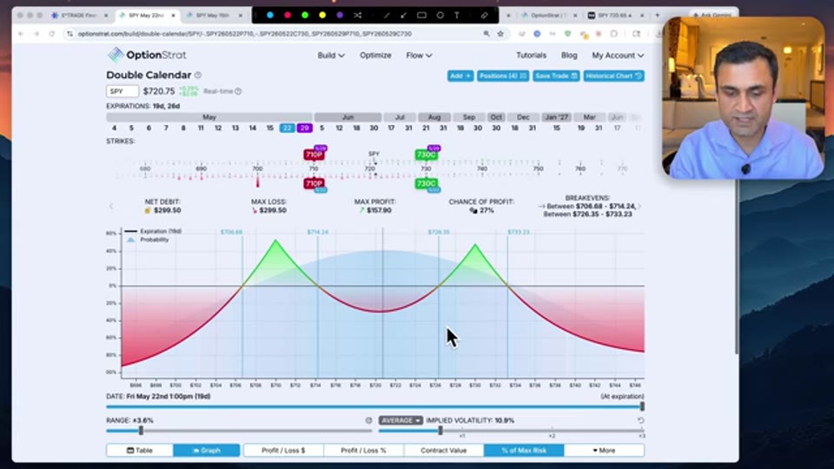The width and height of the screenshot is (834, 469).
Task: Click the date slider handle
Action: pos(642,406)
